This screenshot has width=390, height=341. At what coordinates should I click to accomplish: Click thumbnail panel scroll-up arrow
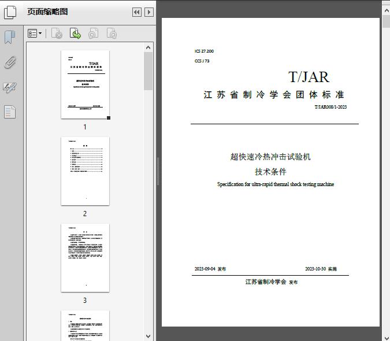(148, 47)
